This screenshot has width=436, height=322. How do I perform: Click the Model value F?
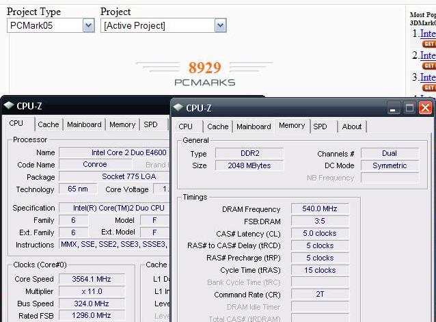154,220
